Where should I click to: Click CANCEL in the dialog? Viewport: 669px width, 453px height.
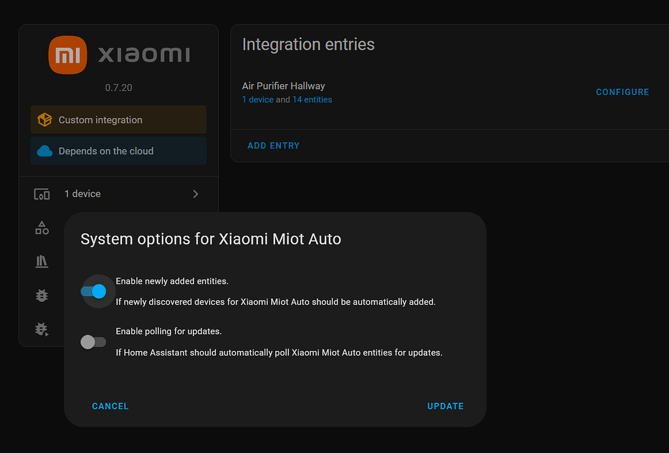click(x=110, y=406)
